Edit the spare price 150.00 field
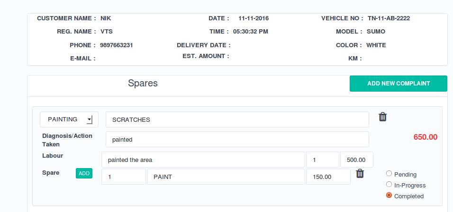 point(328,177)
